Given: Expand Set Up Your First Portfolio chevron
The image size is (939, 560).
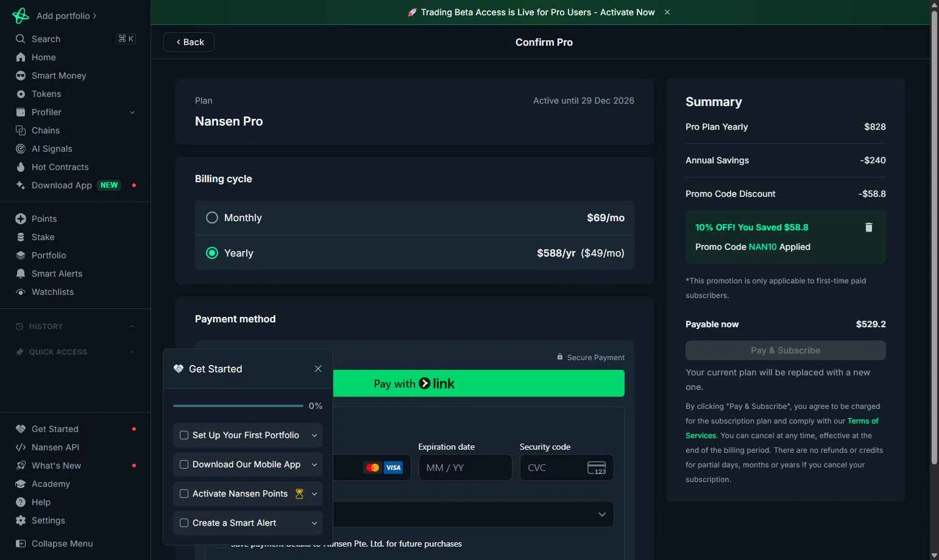Looking at the screenshot, I should (x=314, y=435).
